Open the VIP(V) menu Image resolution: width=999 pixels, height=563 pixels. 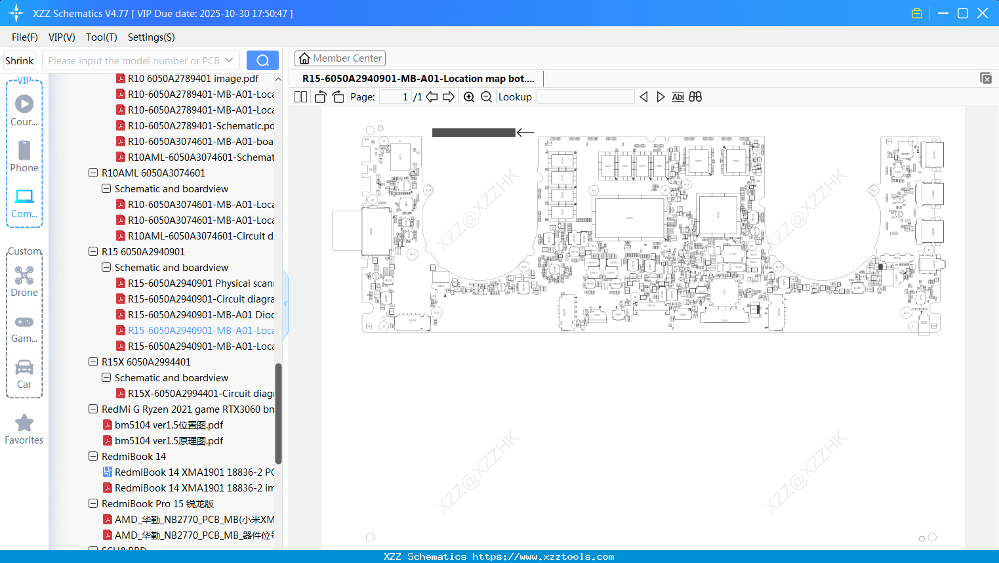coord(62,37)
